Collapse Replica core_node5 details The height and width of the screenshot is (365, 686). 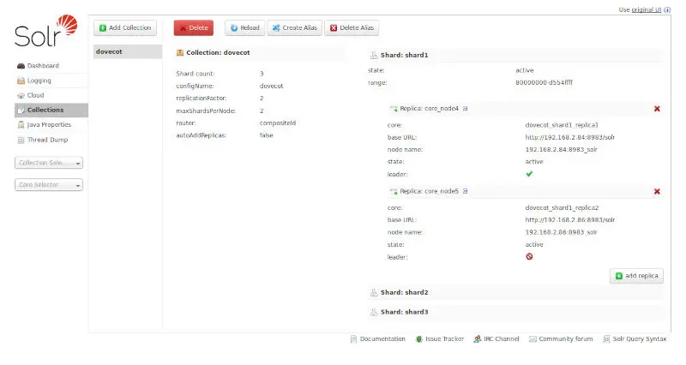pos(430,191)
